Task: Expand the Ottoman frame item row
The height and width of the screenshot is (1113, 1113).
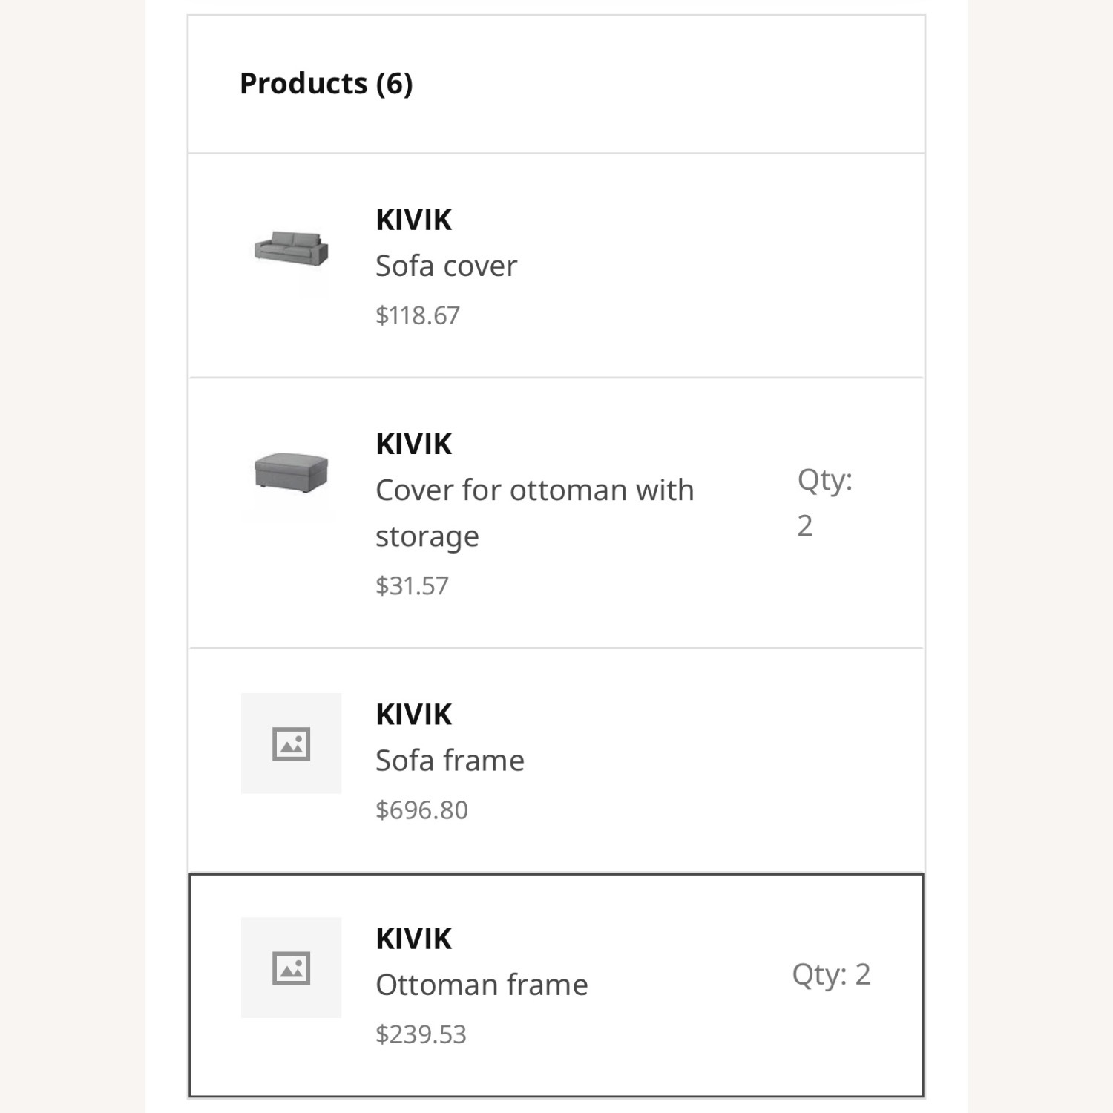Action: tap(556, 985)
